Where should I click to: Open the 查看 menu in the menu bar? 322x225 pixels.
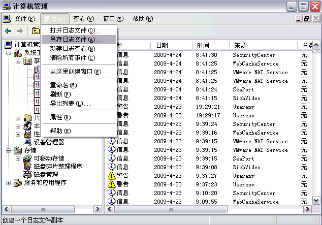(x=83, y=19)
